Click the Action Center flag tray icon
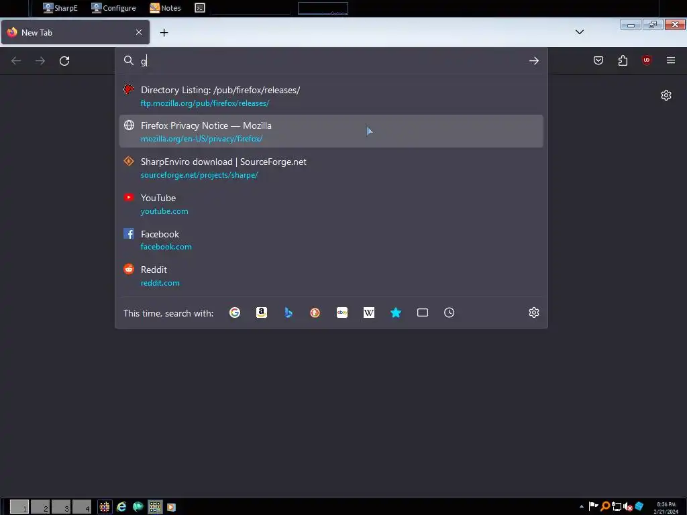The image size is (687, 515). [593, 507]
